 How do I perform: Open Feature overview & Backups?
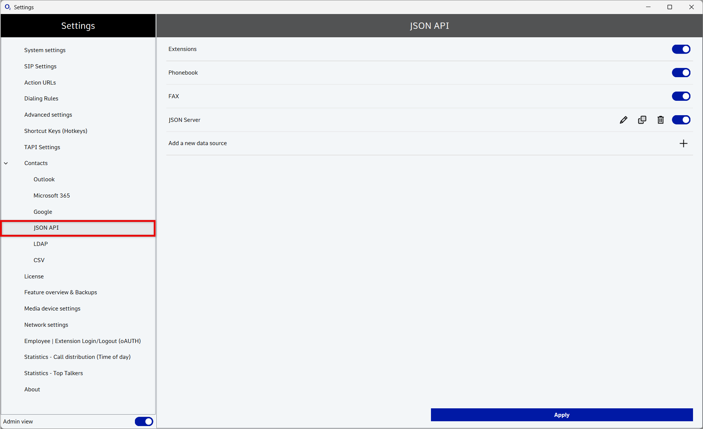point(61,292)
